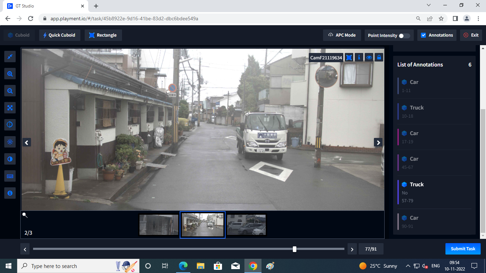The width and height of the screenshot is (486, 273).
Task: Click the Submit Task button
Action: coord(463,249)
